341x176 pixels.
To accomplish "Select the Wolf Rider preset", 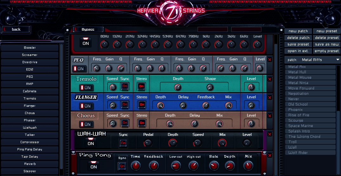I will pyautogui.click(x=310, y=153).
